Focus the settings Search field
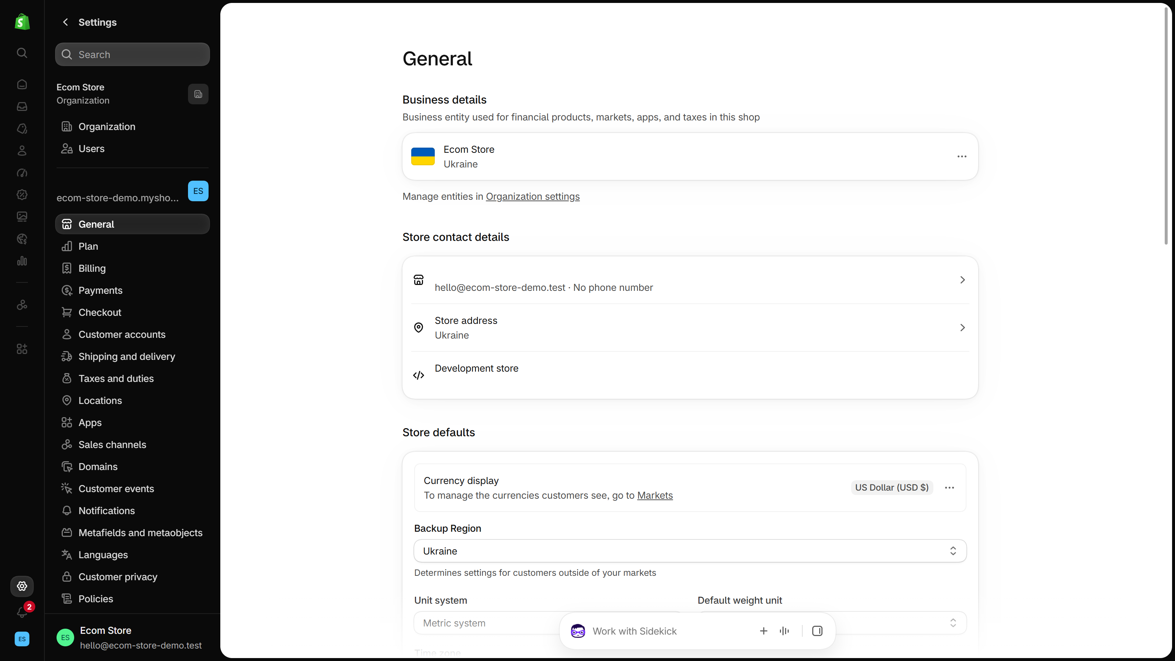Image resolution: width=1175 pixels, height=661 pixels. [x=132, y=55]
